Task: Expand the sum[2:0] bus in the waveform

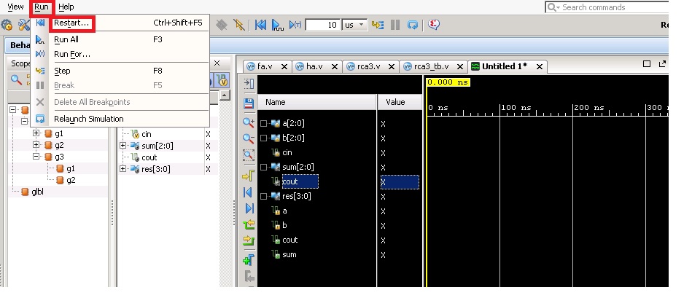Action: [x=263, y=167]
